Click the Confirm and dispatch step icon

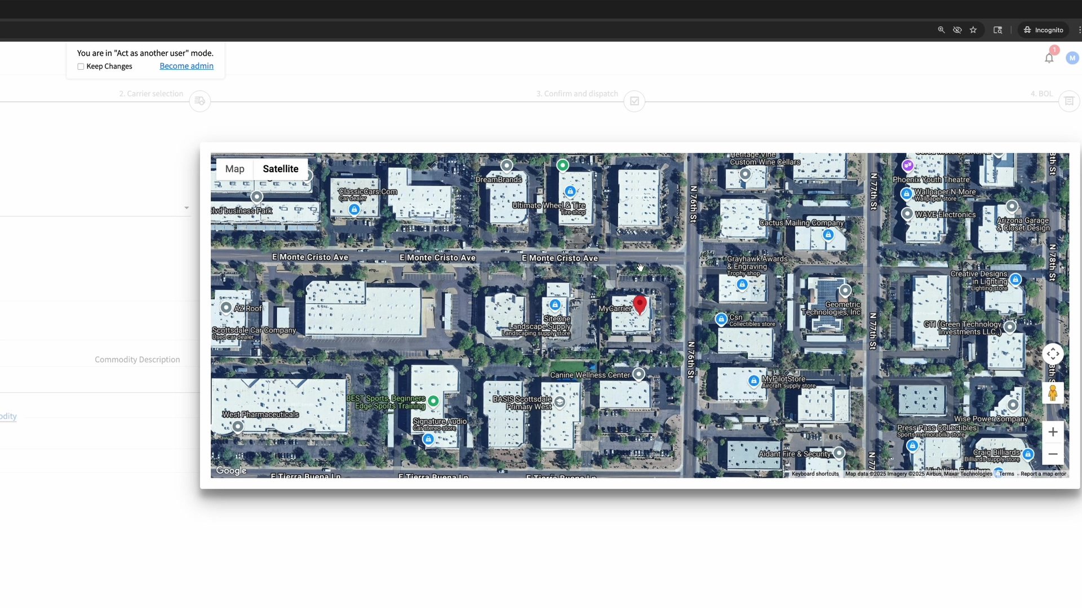635,101
